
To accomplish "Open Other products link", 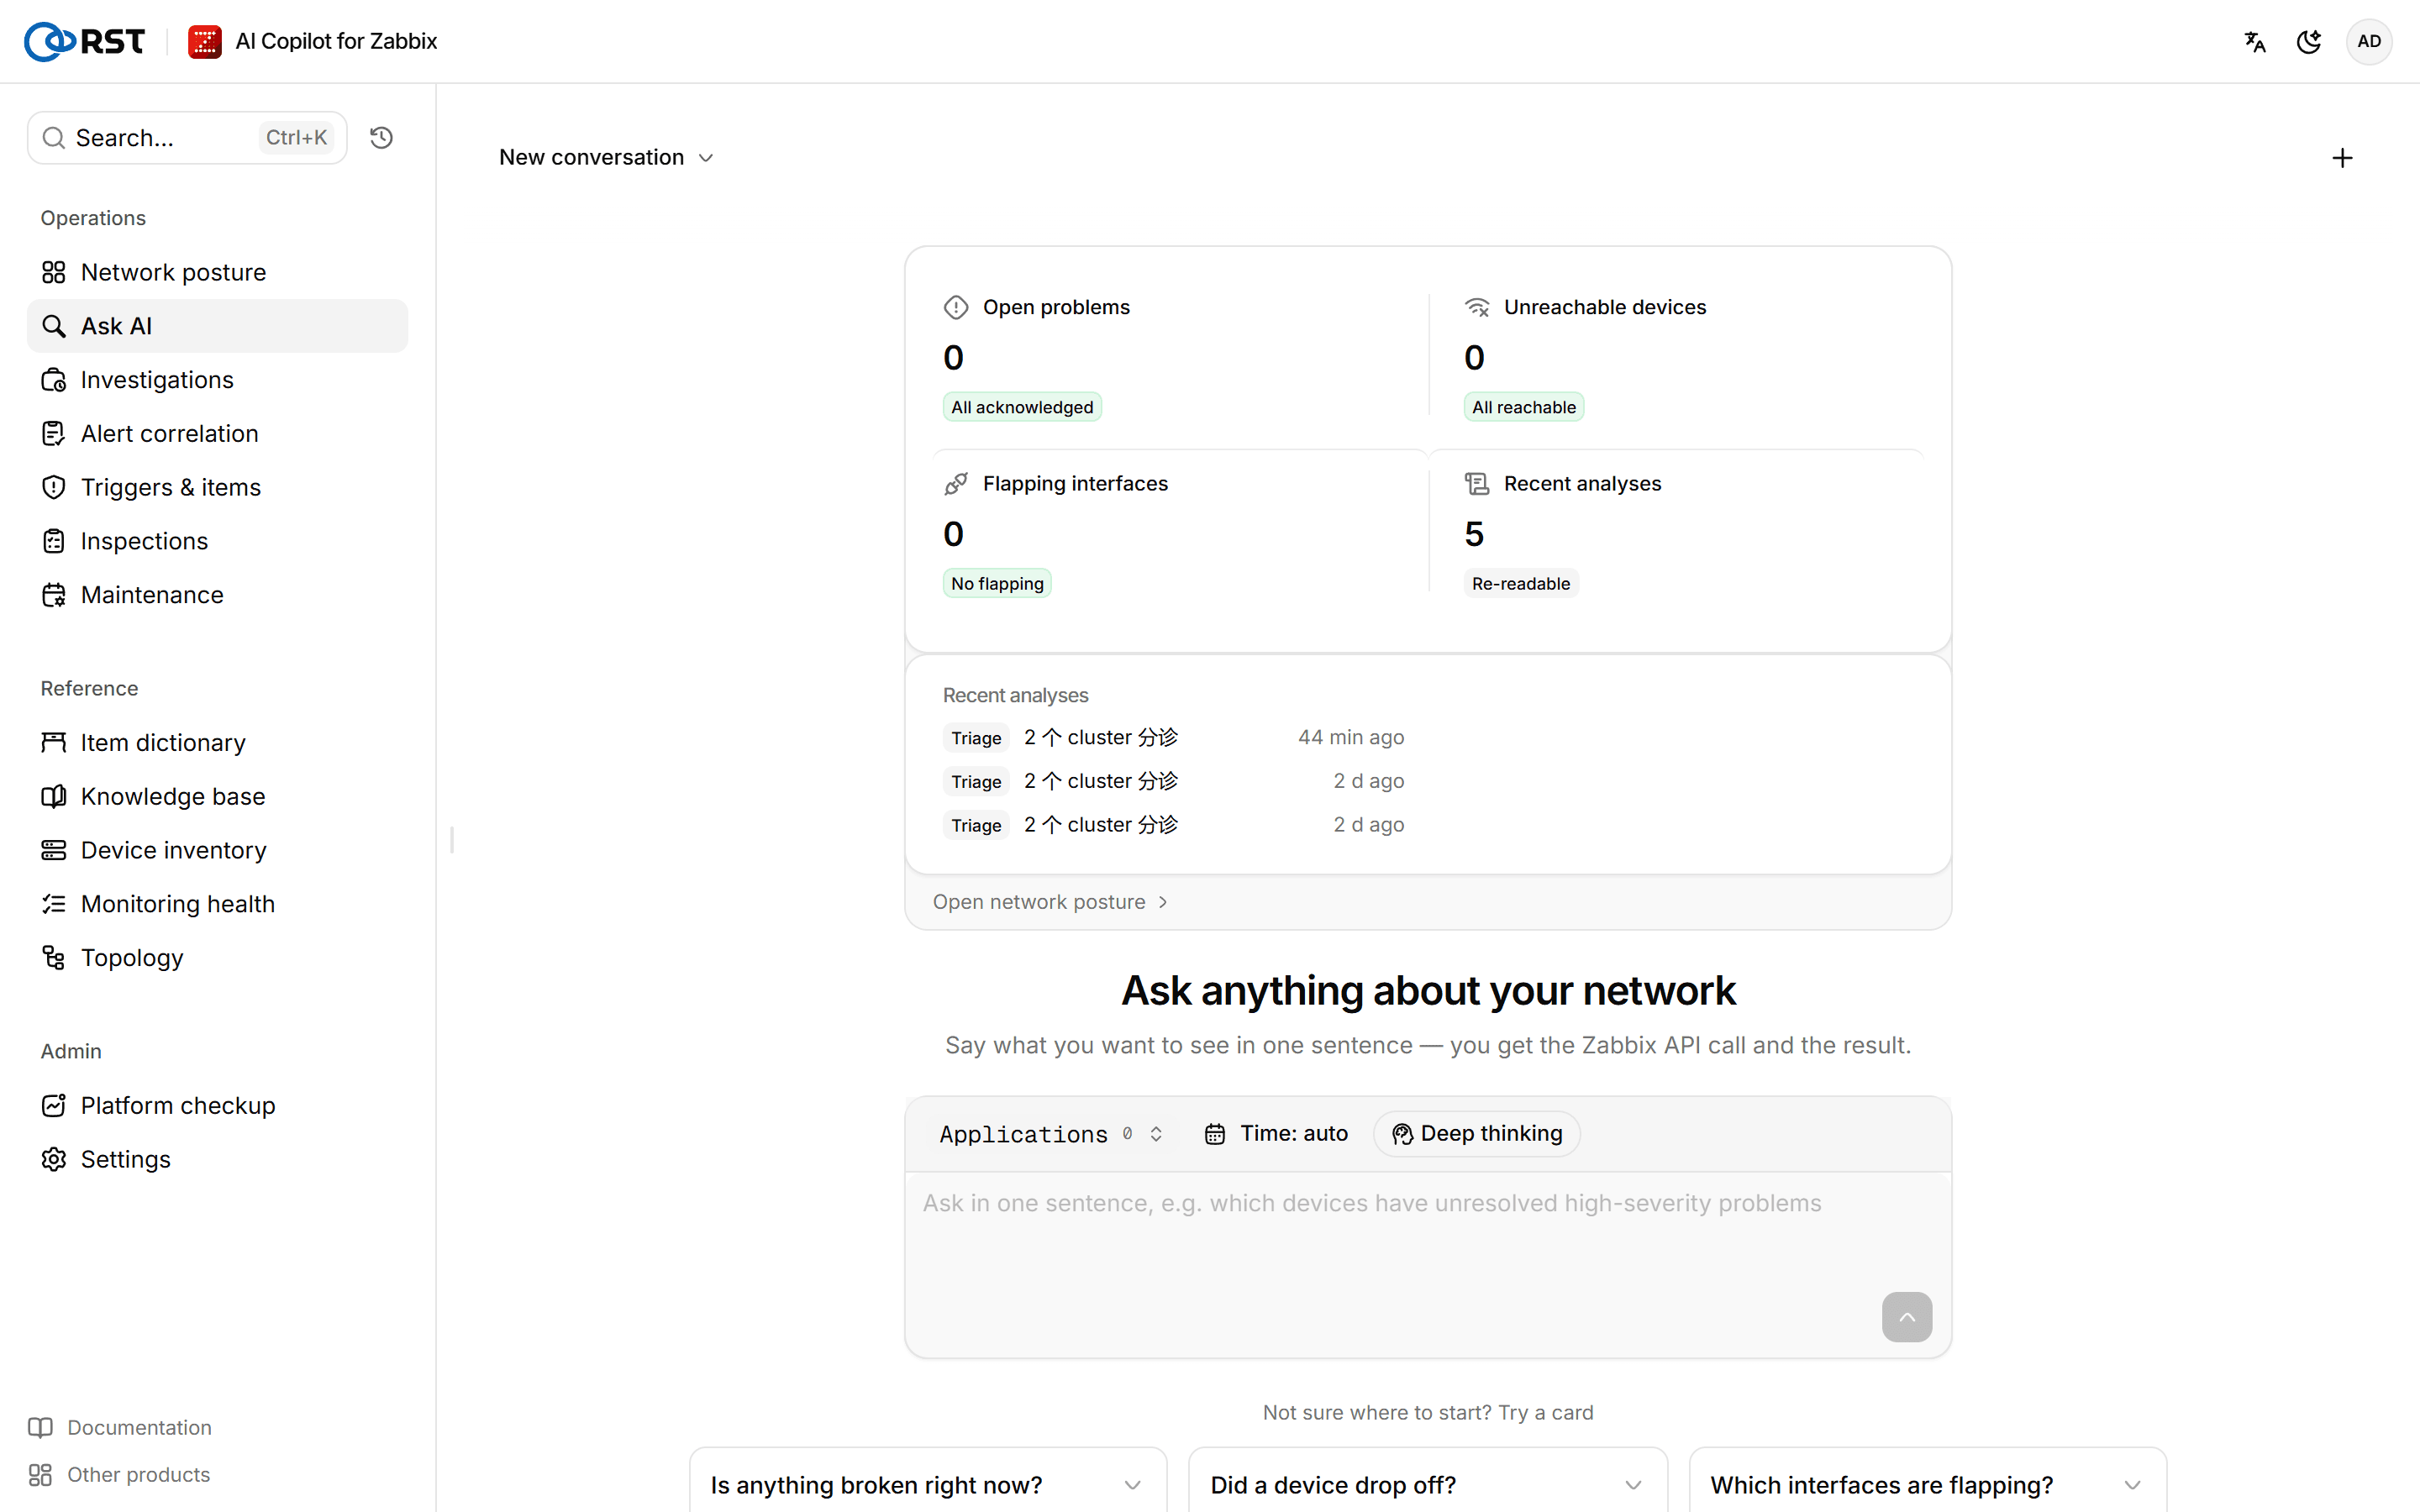I will [119, 1474].
